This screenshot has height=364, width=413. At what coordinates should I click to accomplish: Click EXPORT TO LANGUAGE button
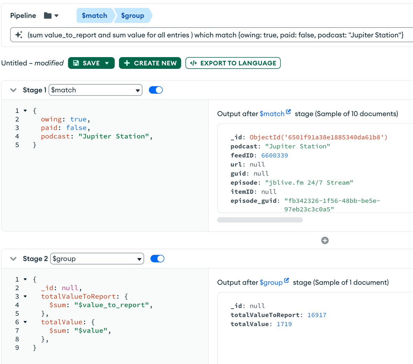point(233,63)
